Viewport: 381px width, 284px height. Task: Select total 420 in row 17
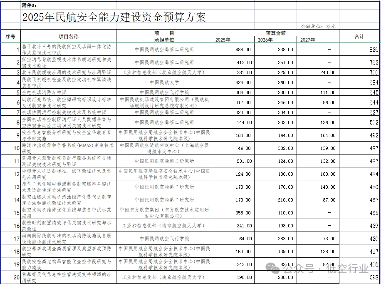coord(360,238)
